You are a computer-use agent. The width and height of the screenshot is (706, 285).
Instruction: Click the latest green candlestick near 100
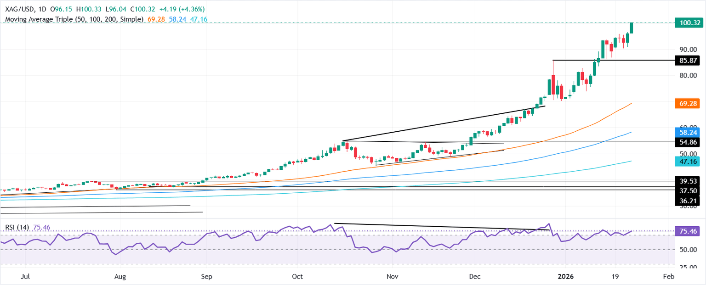pyautogui.click(x=632, y=28)
